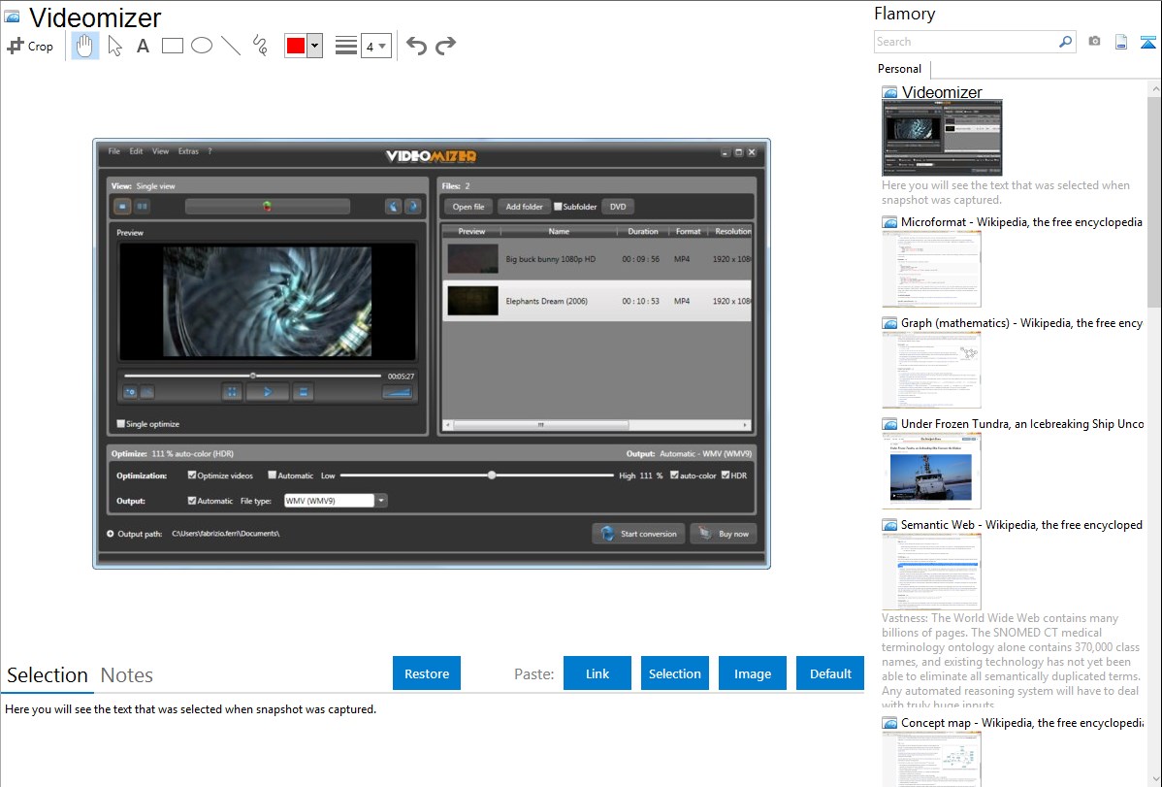This screenshot has width=1162, height=787.
Task: Choose the text annotation tool
Action: [143, 46]
